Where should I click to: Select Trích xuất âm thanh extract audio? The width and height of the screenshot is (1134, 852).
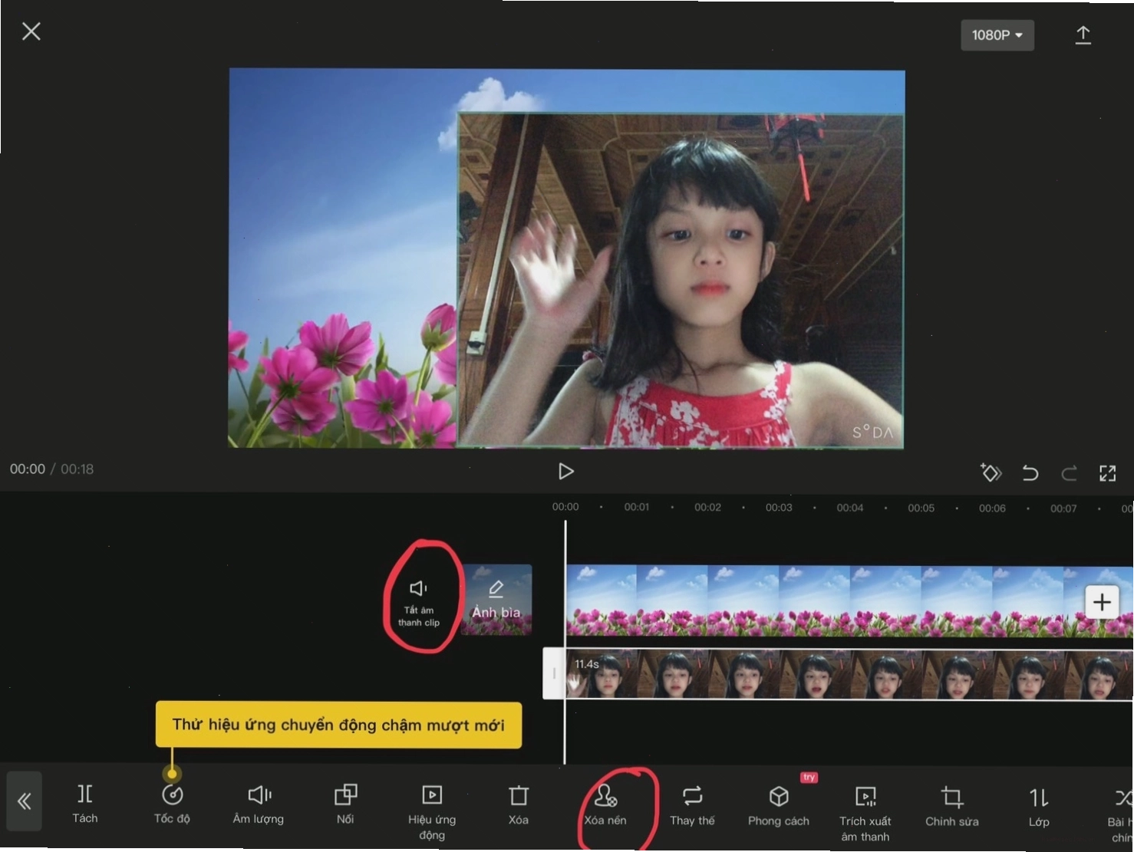pos(865,813)
